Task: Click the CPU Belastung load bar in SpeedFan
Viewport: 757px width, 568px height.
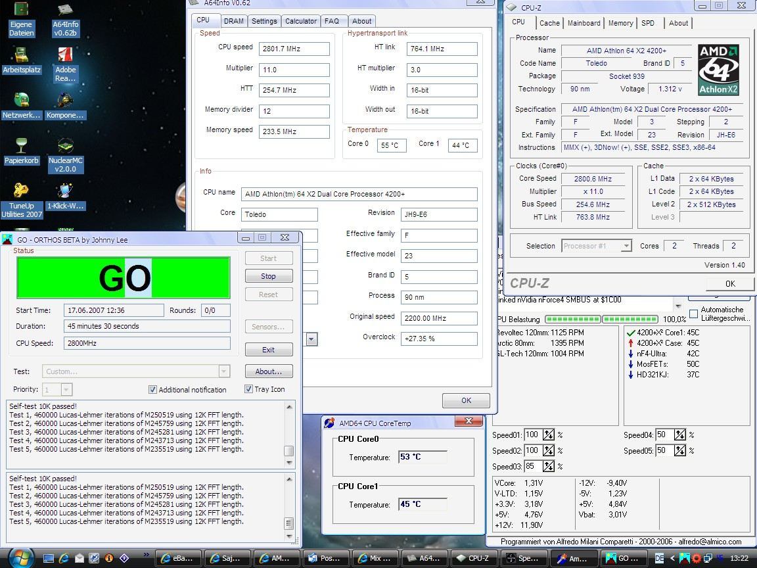Action: point(601,319)
